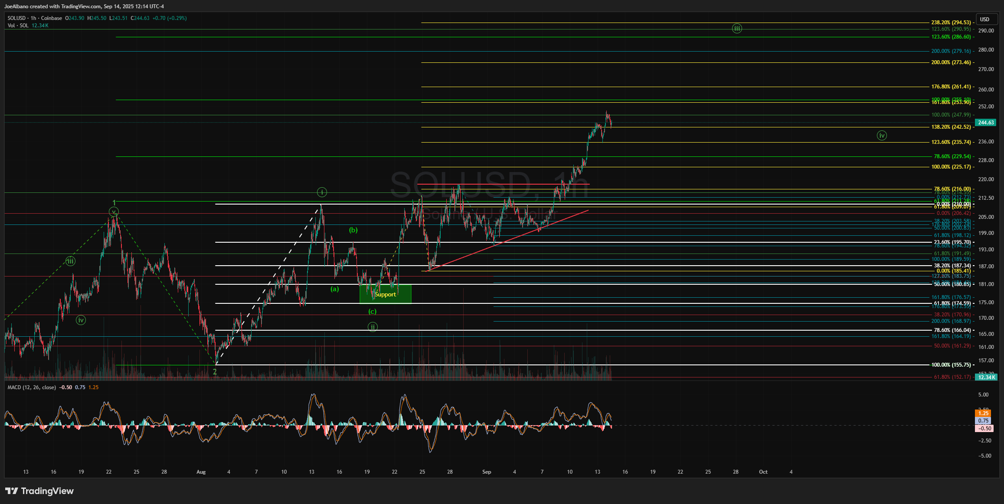Click the orange 1.25 MACD value tag

tap(983, 413)
